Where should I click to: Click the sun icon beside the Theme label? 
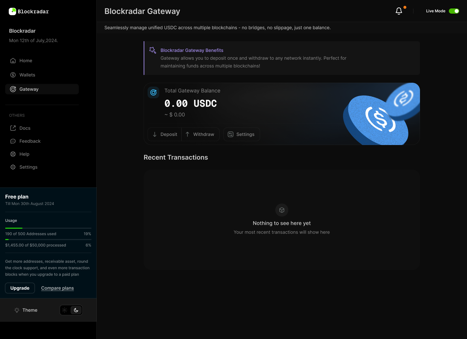pos(17,310)
